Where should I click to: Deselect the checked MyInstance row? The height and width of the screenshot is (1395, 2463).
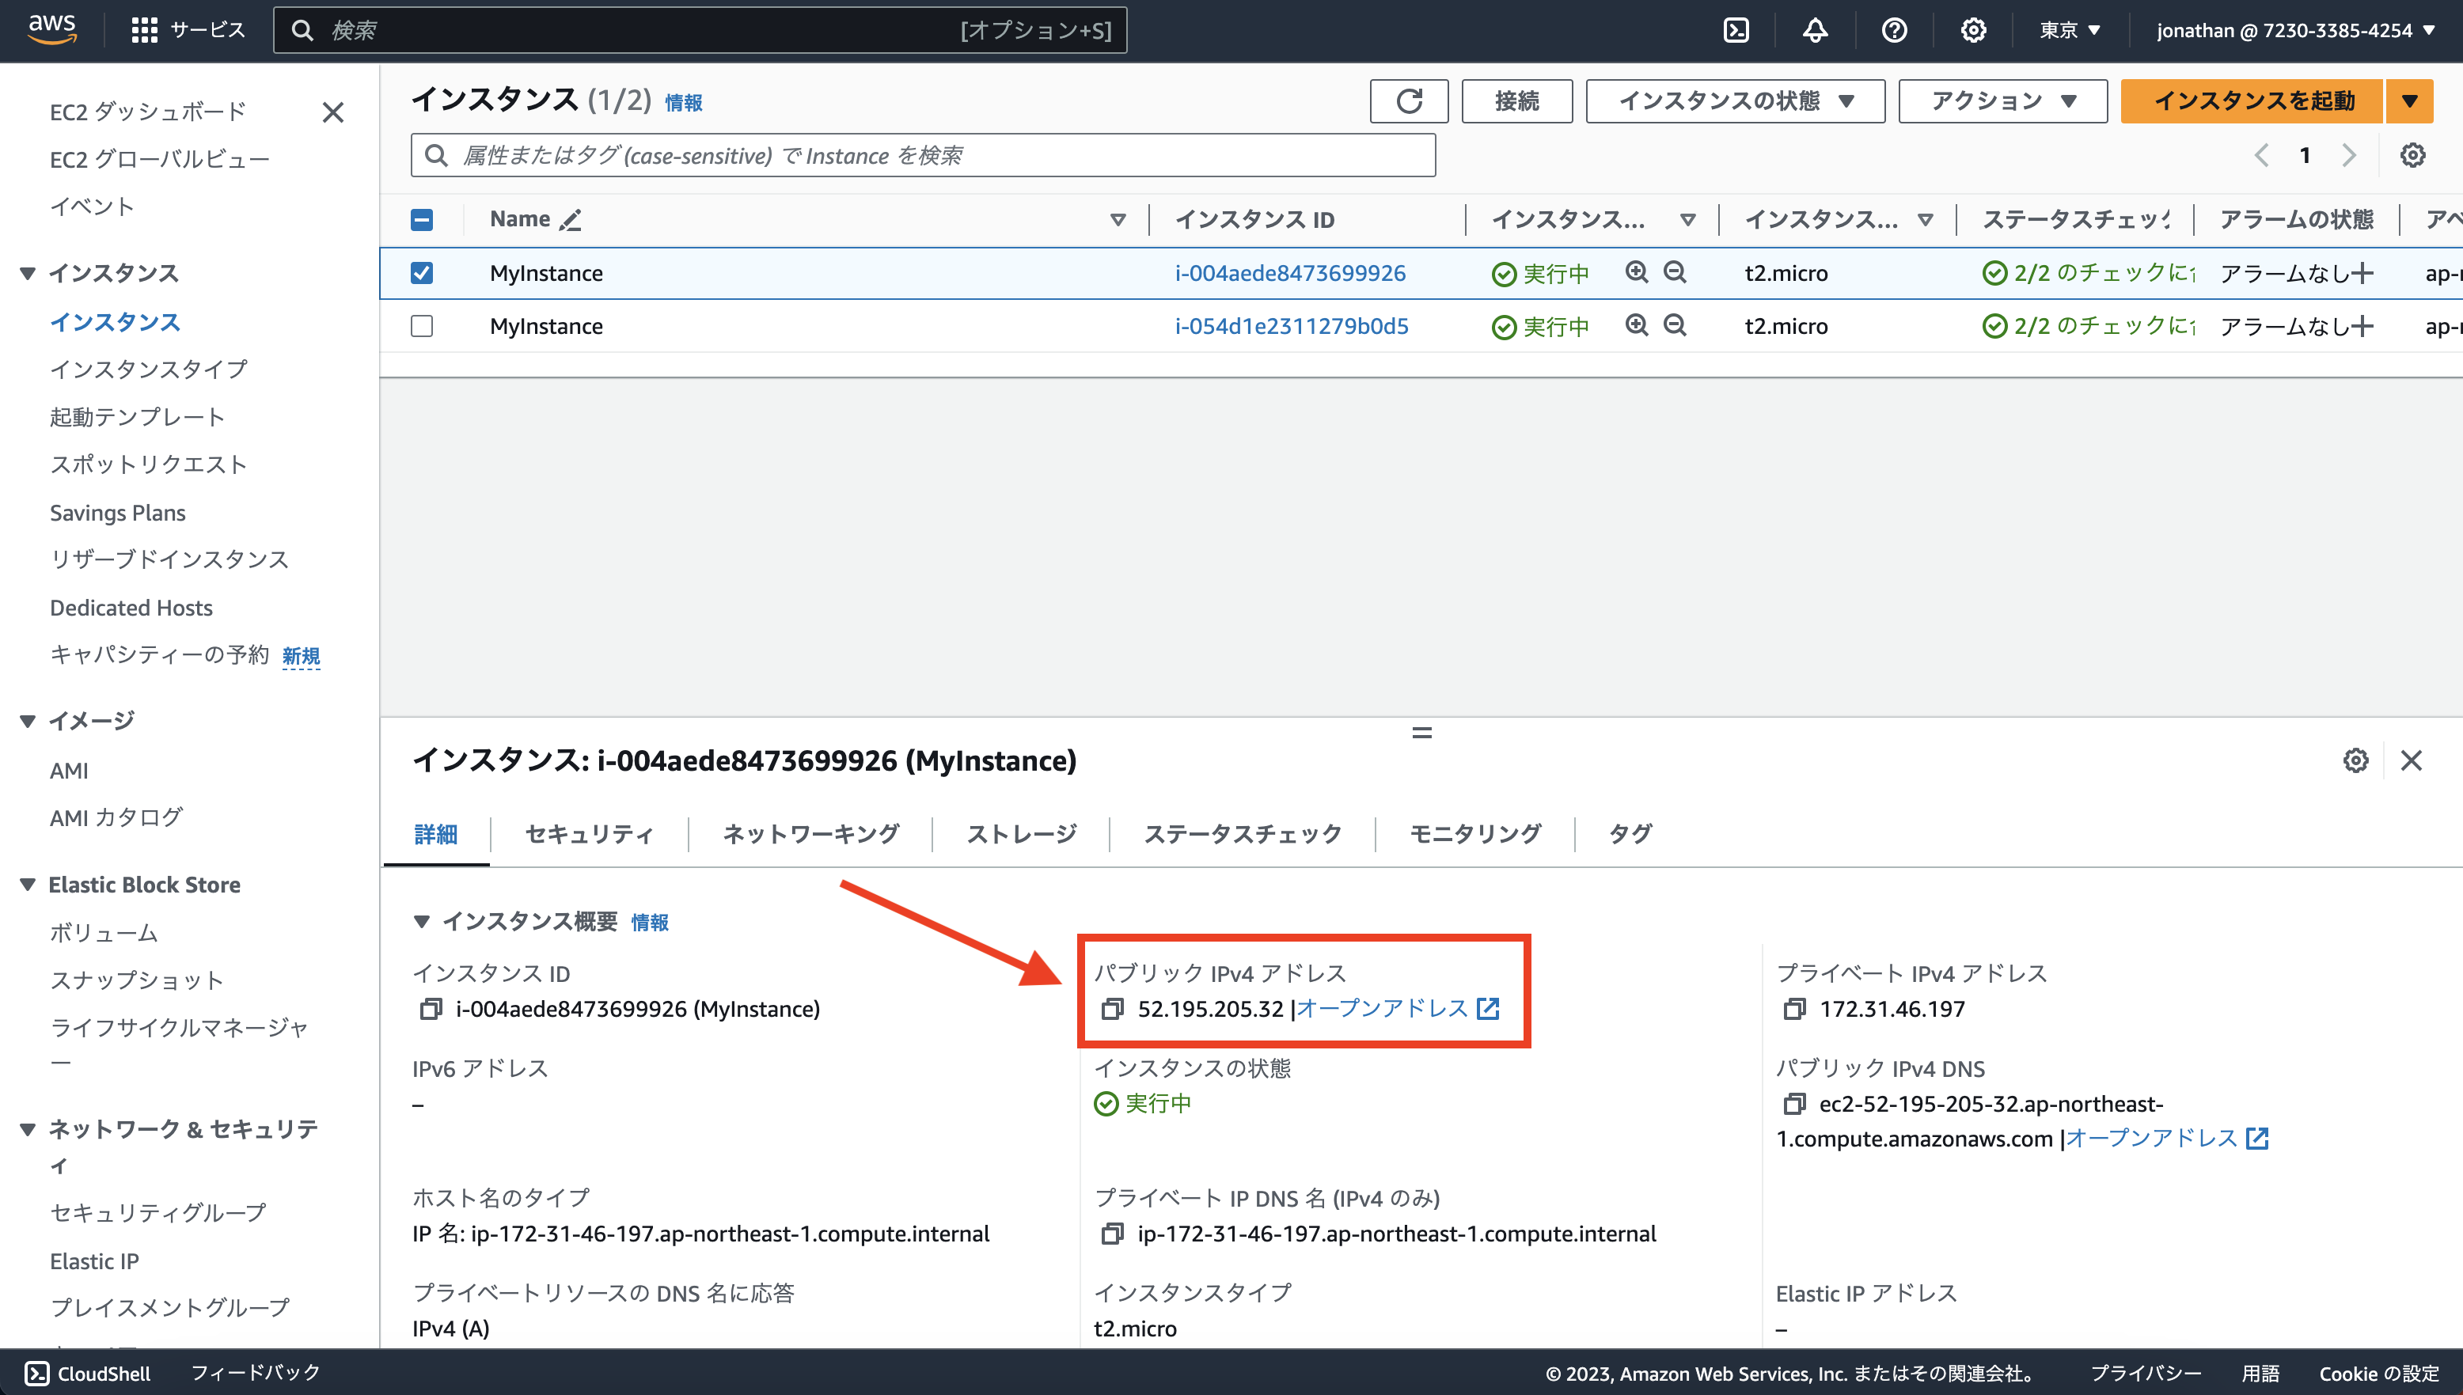click(x=422, y=273)
